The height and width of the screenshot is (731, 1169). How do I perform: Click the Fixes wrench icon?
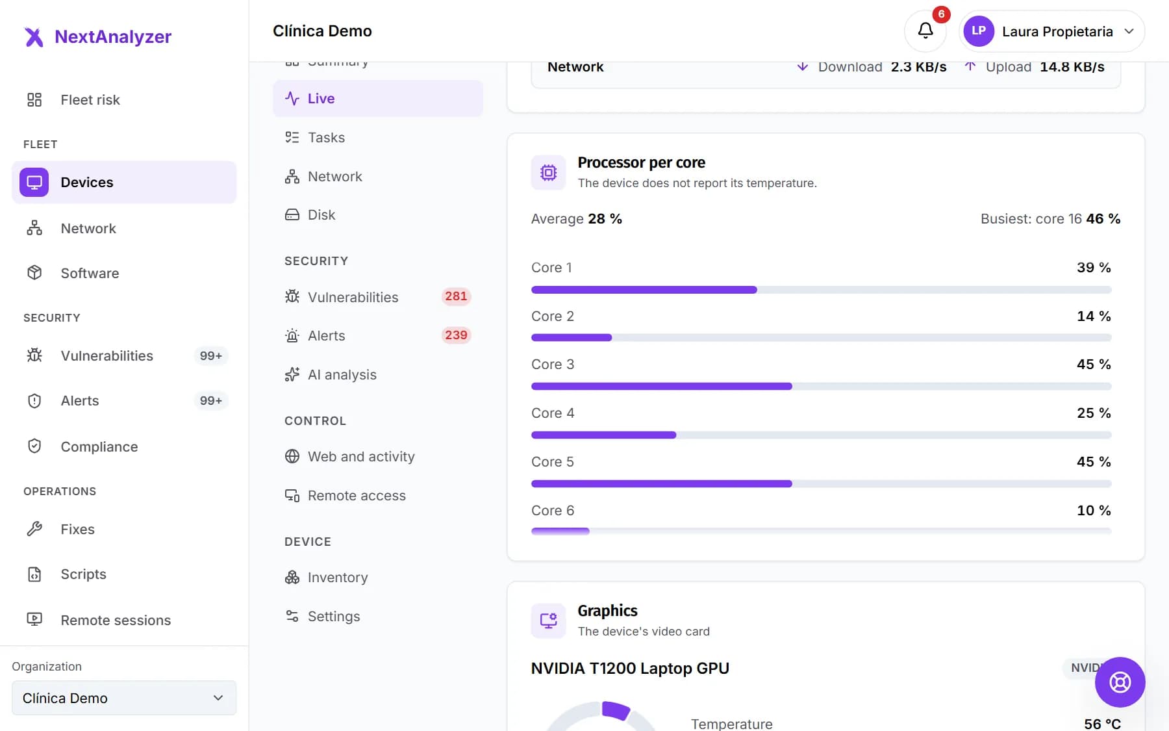point(34,529)
